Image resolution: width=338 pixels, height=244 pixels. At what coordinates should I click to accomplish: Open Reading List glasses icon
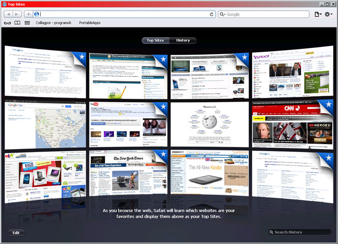coord(7,23)
